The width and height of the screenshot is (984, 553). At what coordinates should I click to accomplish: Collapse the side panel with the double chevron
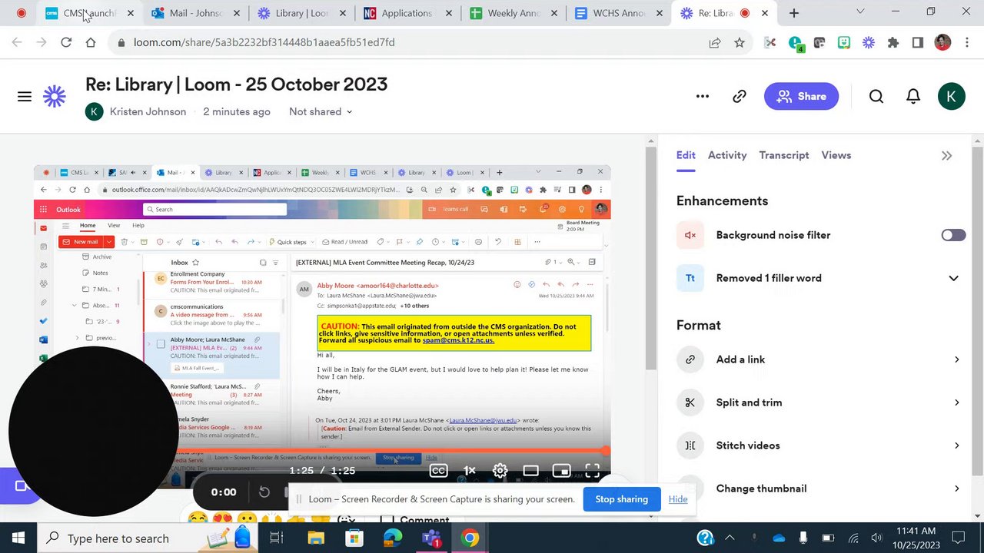coord(946,155)
